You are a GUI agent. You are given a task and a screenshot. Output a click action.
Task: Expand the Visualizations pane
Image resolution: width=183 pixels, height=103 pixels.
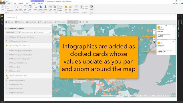[x=178, y=25]
